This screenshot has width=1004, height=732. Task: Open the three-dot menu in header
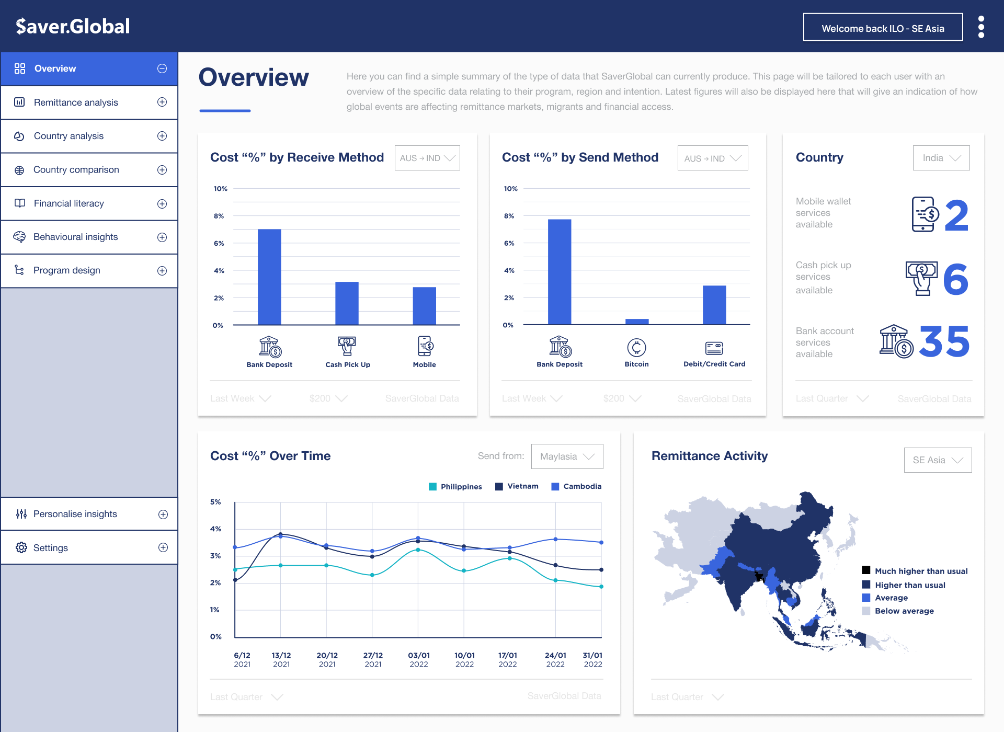981,27
